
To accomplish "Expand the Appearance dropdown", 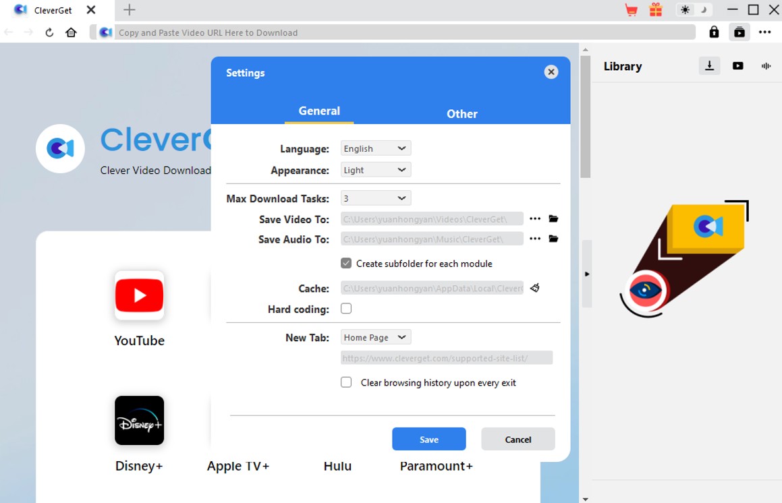I will click(x=375, y=170).
